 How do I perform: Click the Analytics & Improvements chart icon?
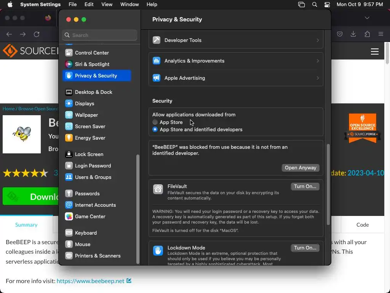(157, 61)
